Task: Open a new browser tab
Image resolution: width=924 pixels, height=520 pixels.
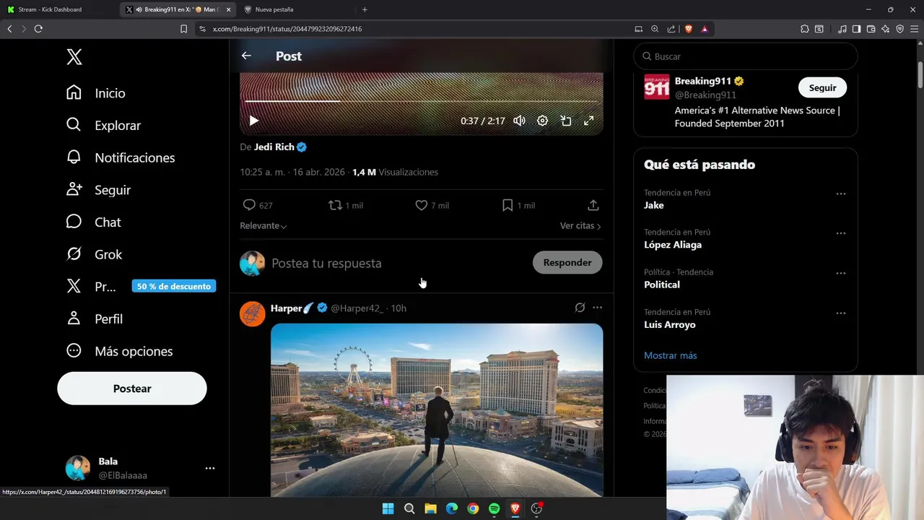Action: pos(365,9)
